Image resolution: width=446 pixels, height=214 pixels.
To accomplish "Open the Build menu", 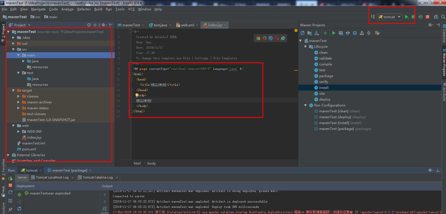I will [98, 9].
